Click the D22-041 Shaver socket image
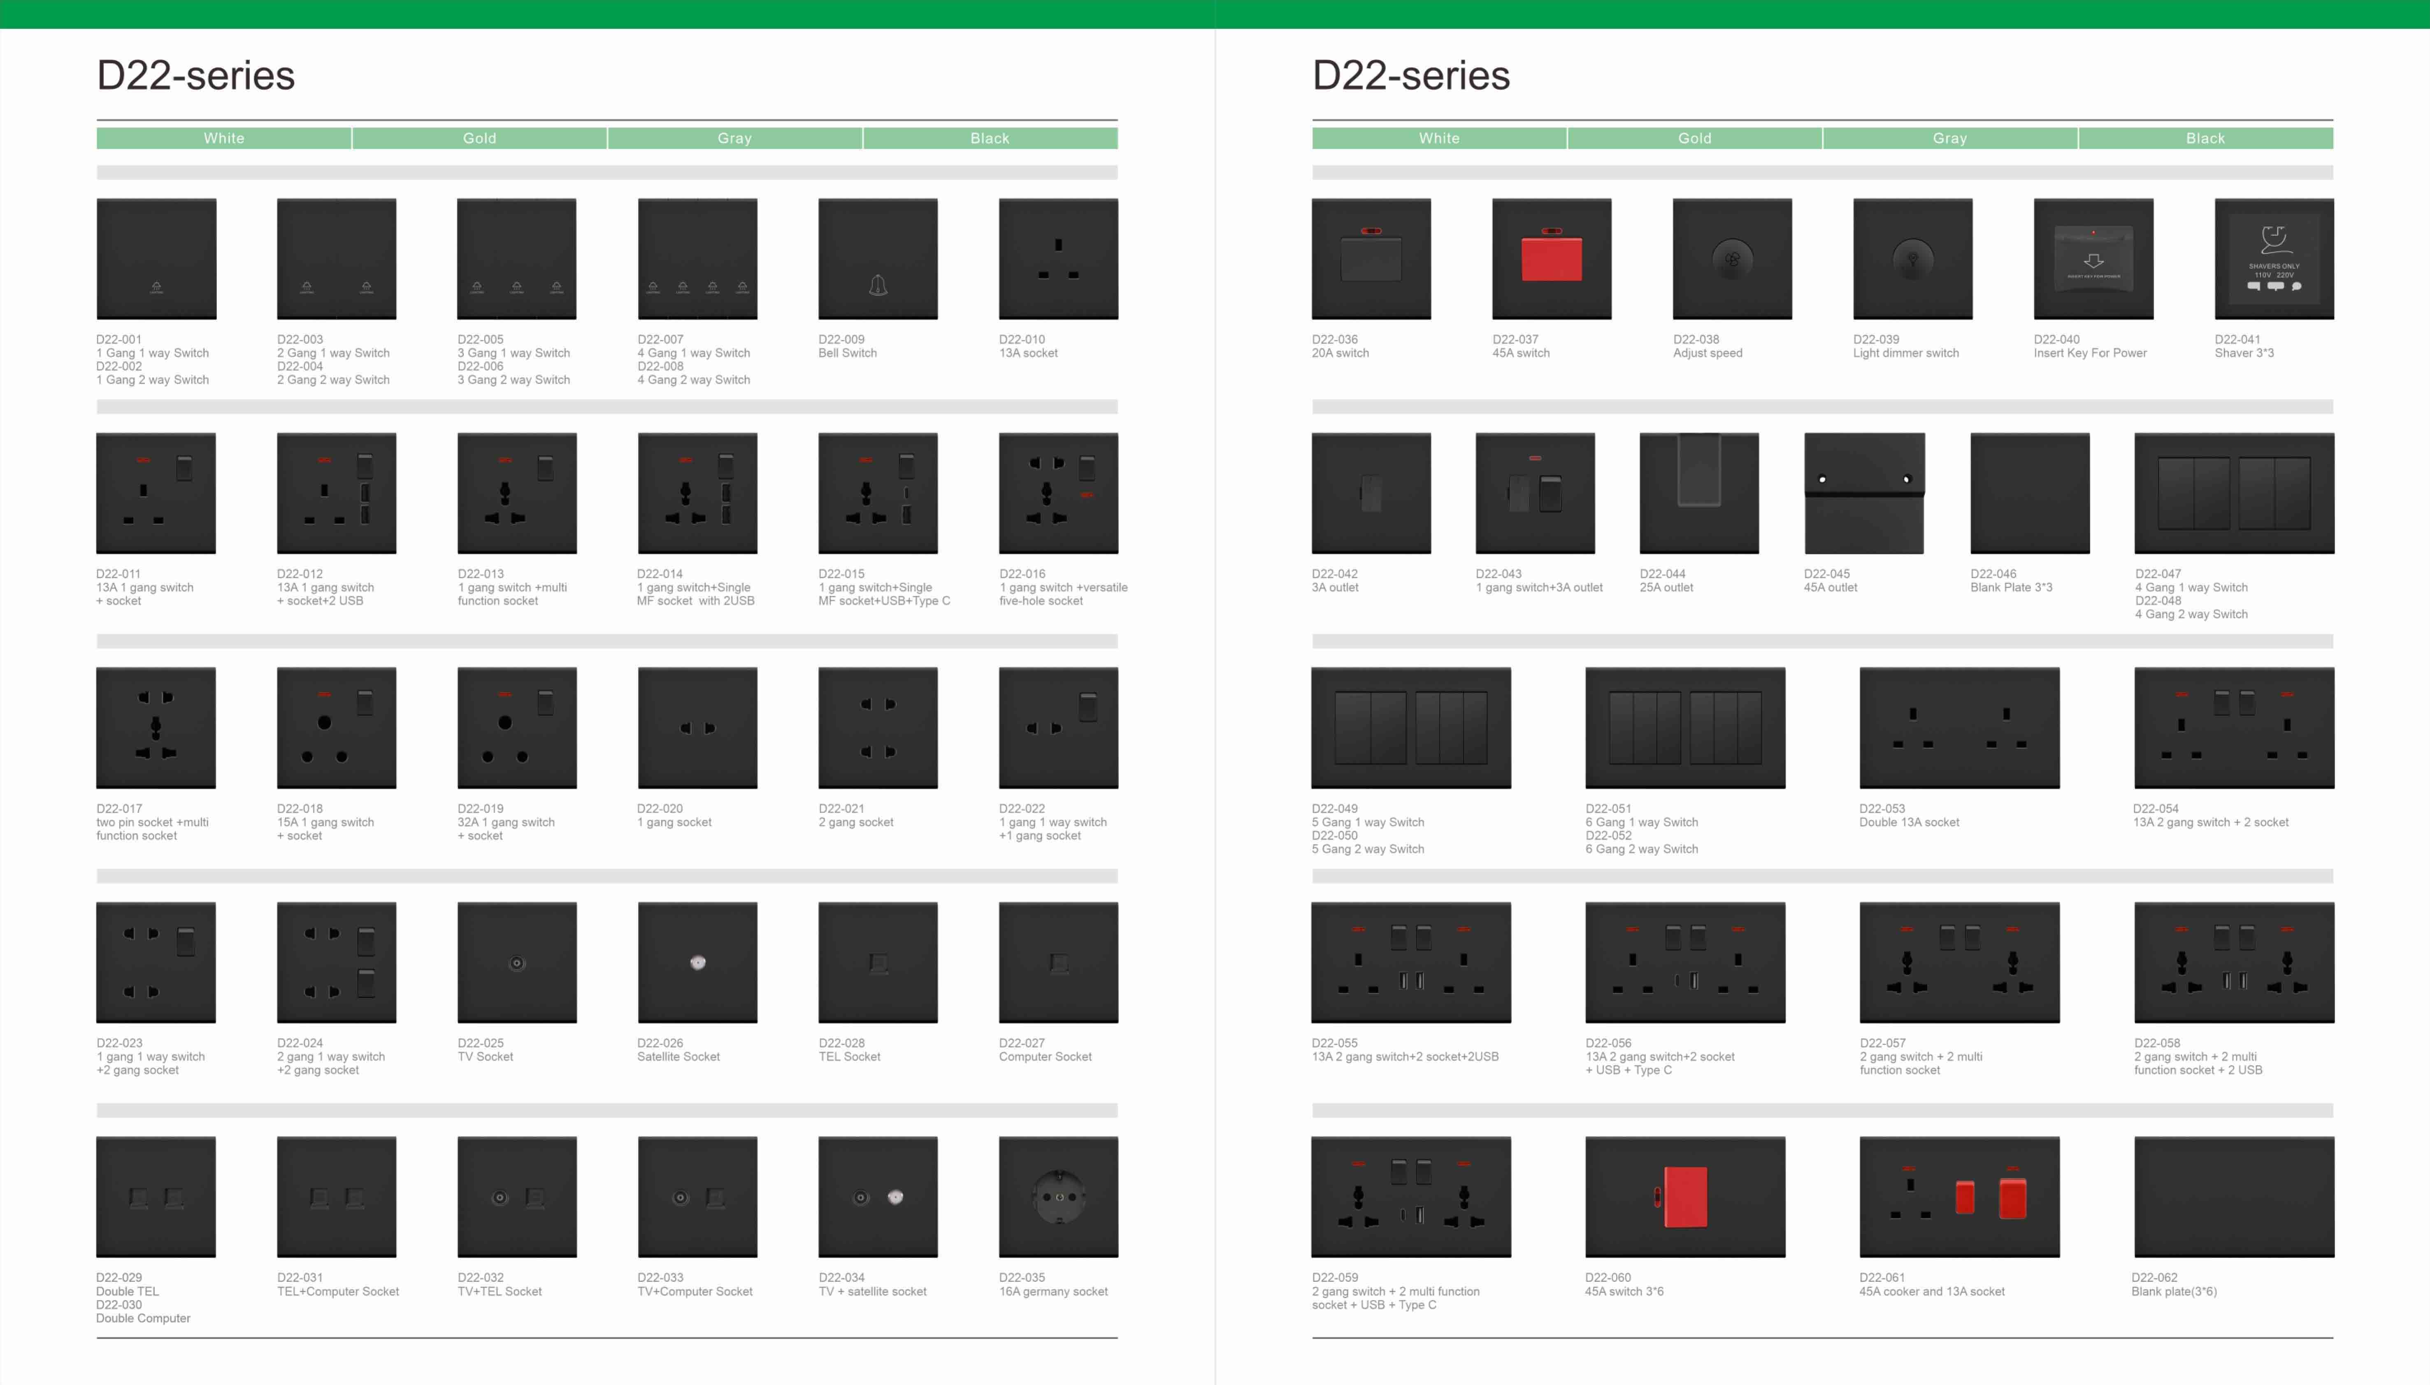 [2274, 259]
